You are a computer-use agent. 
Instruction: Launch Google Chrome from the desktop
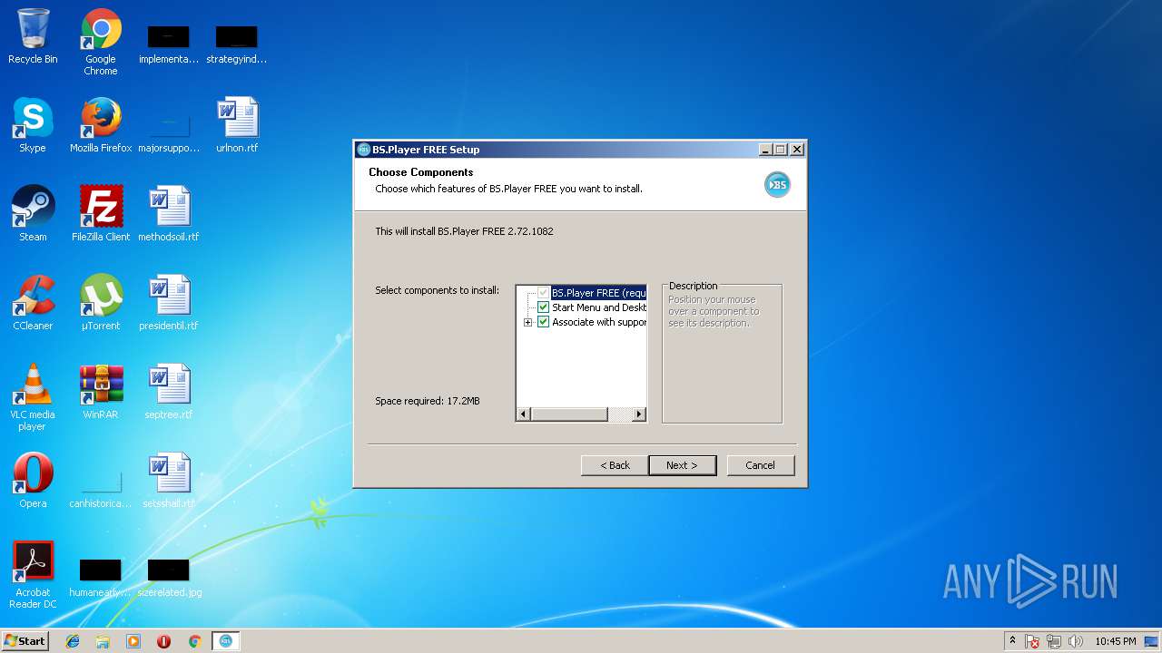tap(101, 42)
